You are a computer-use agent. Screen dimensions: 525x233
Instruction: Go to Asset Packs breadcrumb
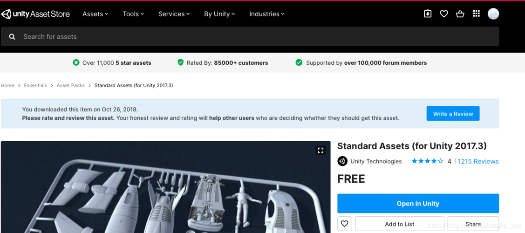71,85
